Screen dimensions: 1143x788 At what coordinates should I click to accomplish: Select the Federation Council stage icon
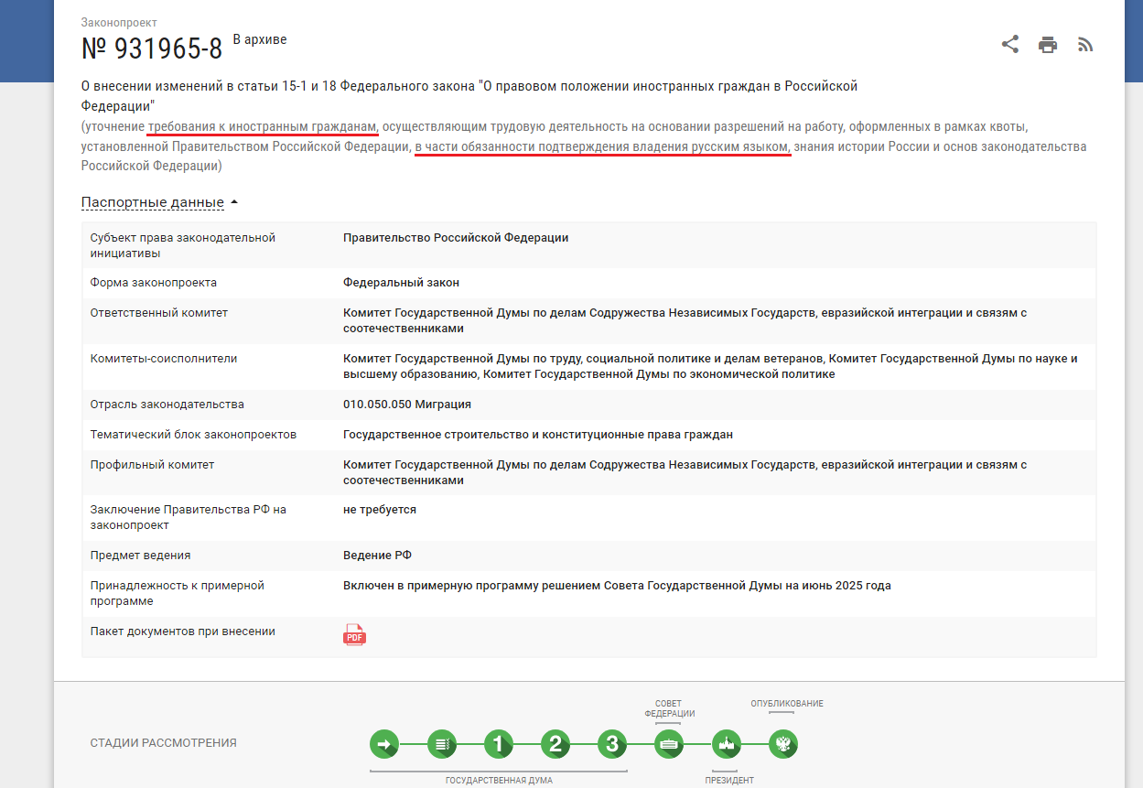pos(669,744)
